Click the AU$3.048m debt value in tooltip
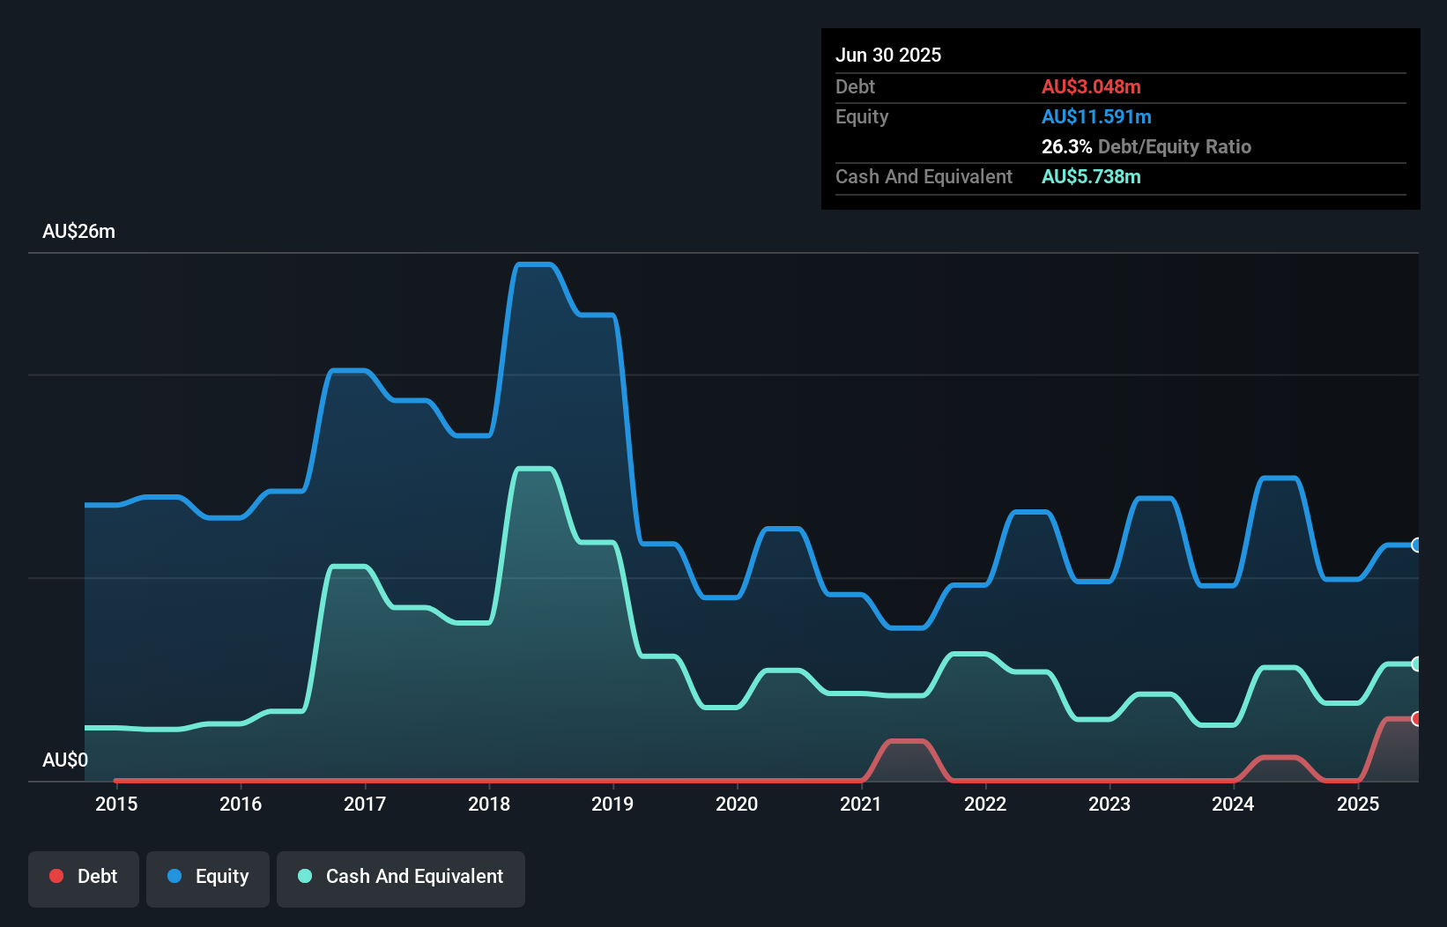The width and height of the screenshot is (1447, 927). [x=1091, y=87]
